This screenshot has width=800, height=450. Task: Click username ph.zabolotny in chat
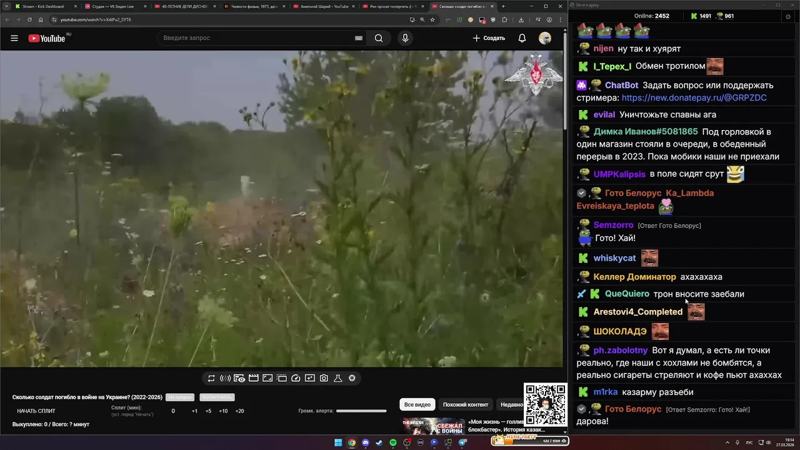click(621, 351)
